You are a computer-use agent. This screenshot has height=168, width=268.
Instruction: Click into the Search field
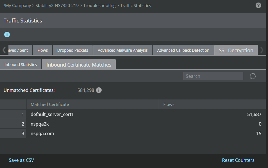tap(213, 76)
